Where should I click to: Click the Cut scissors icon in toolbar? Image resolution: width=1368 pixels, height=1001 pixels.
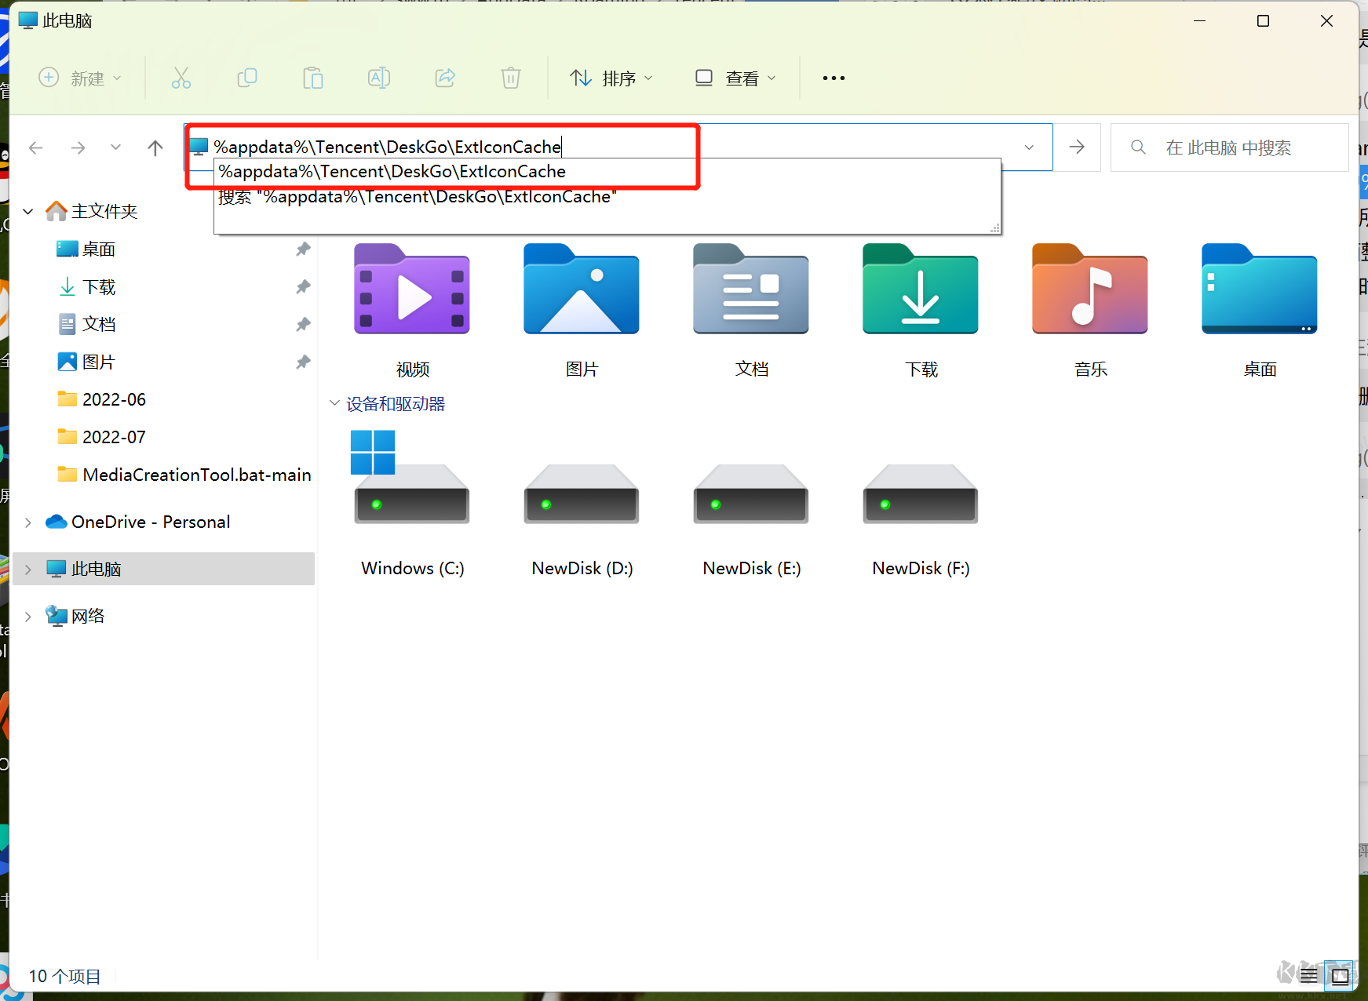(x=181, y=78)
